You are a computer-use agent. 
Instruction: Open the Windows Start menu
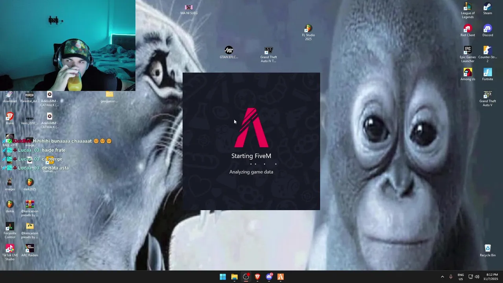click(222, 277)
